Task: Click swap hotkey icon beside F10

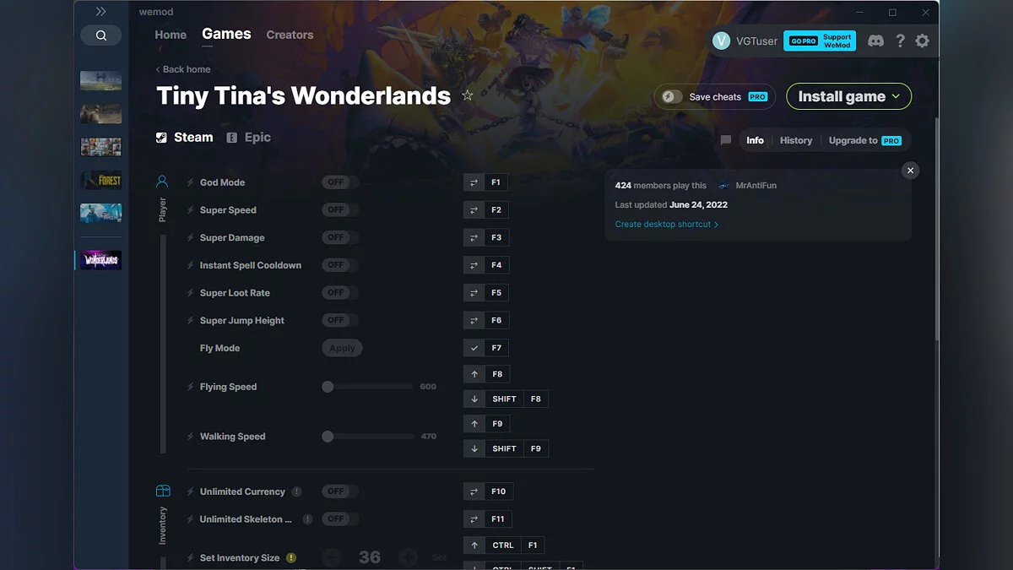Action: 474,491
